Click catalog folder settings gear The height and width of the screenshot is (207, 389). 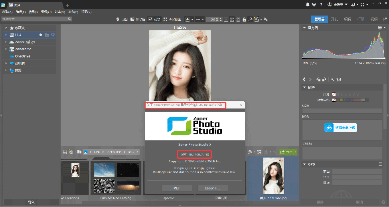[53, 35]
